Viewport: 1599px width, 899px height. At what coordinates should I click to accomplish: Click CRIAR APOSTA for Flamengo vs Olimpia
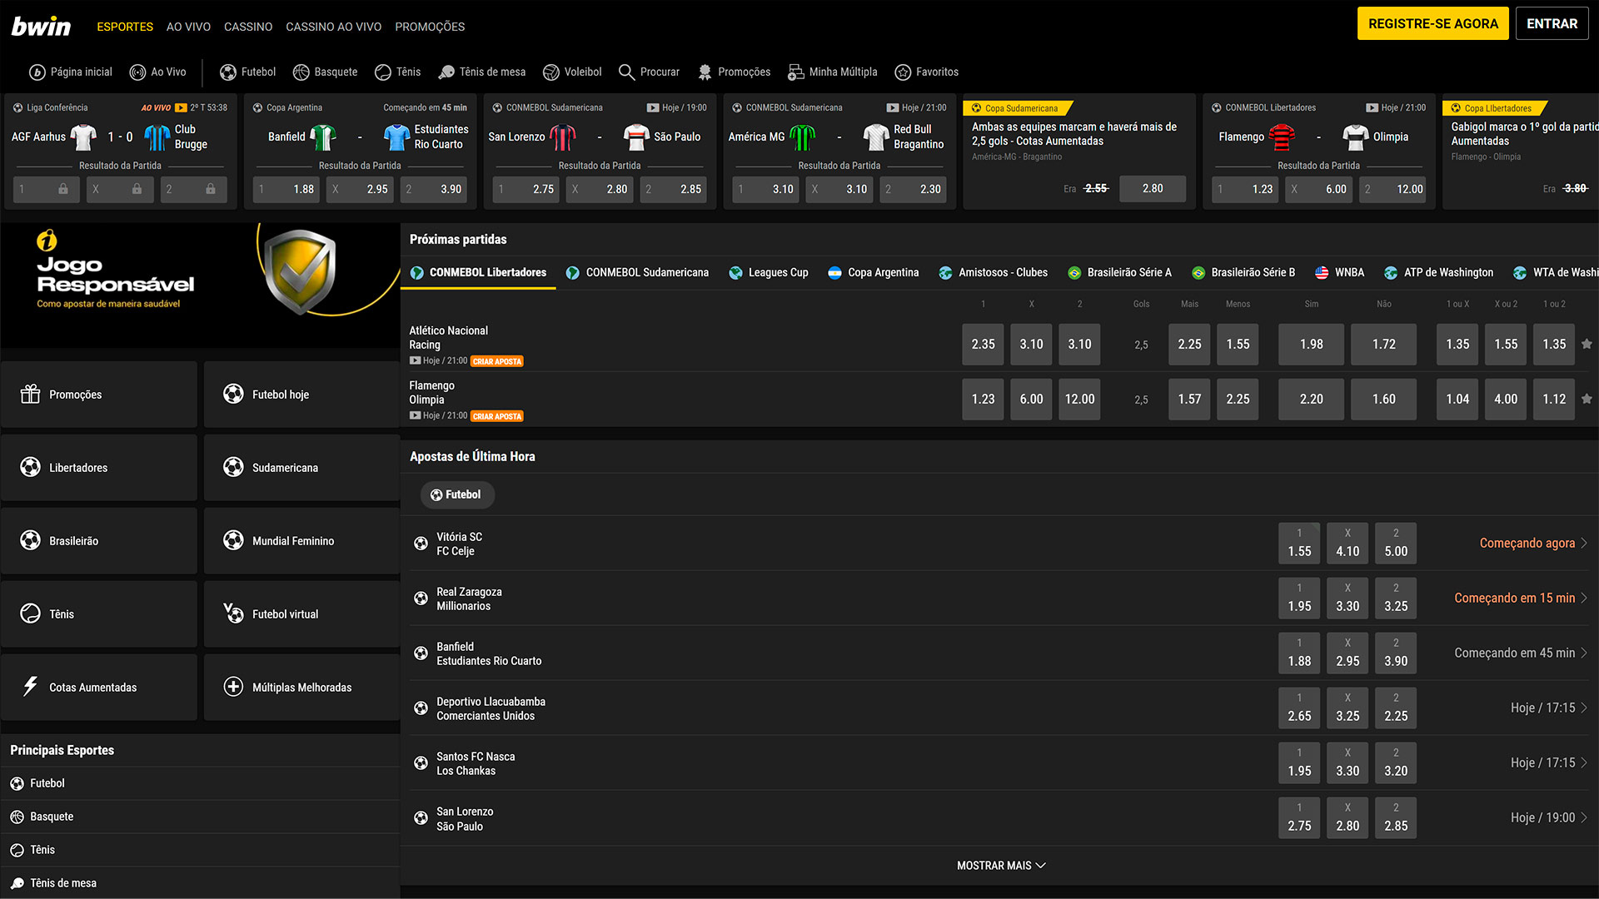point(497,416)
